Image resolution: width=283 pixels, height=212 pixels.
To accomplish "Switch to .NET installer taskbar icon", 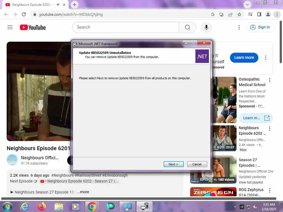I will click(144, 206).
